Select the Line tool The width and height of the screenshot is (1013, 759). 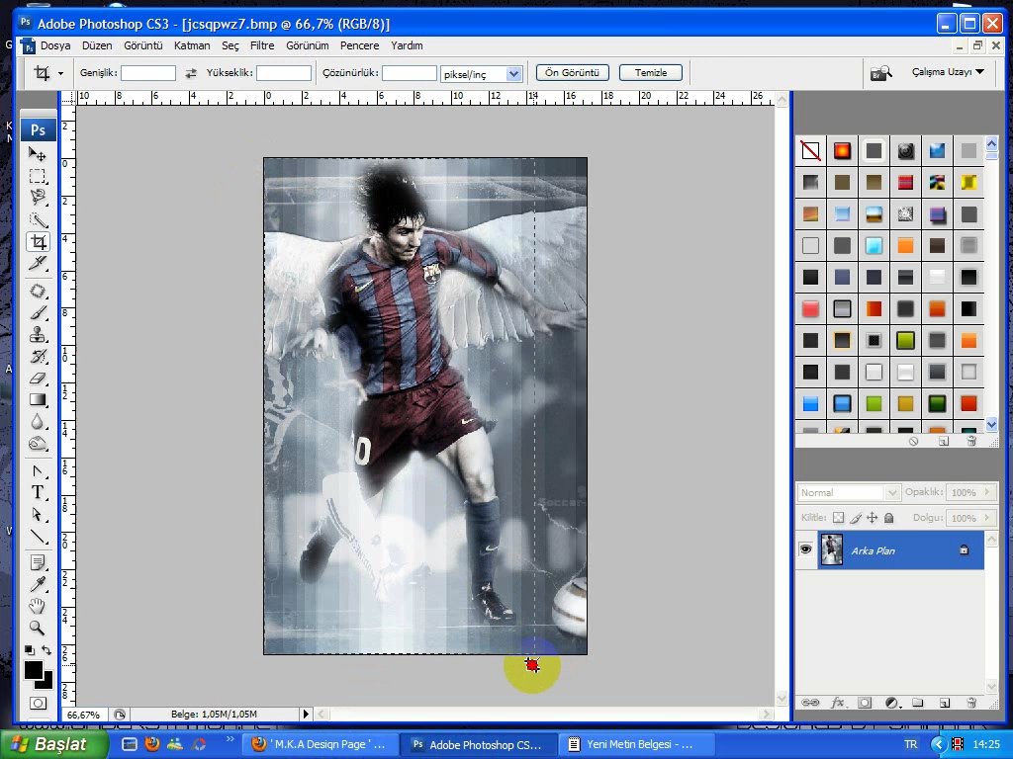click(38, 537)
